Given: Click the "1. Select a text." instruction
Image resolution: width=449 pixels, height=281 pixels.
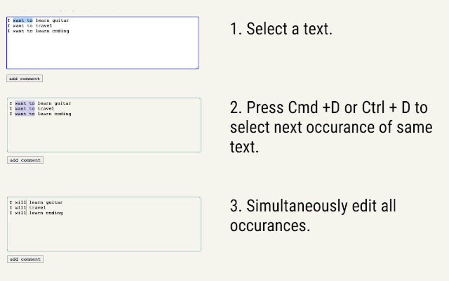Looking at the screenshot, I should pos(281,29).
